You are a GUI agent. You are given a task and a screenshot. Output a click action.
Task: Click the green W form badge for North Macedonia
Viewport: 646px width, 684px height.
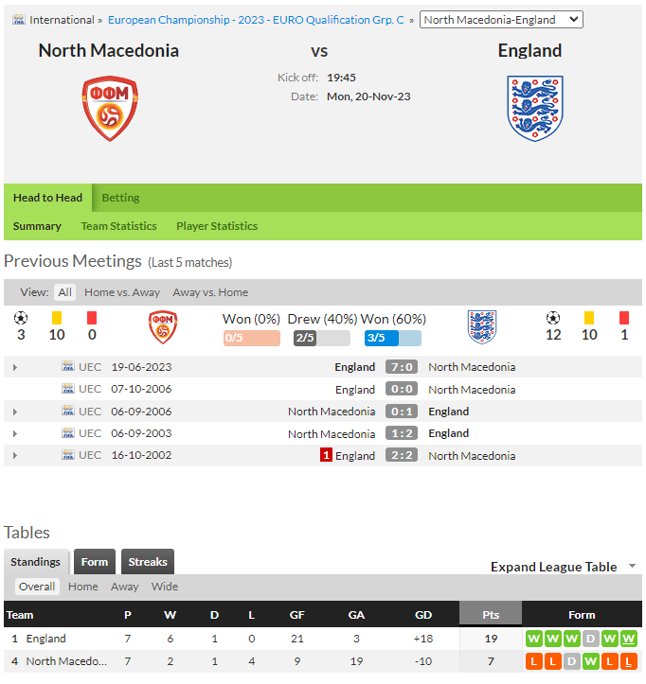590,661
